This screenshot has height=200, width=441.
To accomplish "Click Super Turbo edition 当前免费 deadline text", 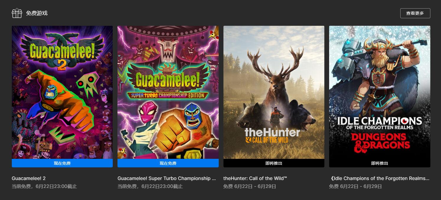I will tap(150, 186).
